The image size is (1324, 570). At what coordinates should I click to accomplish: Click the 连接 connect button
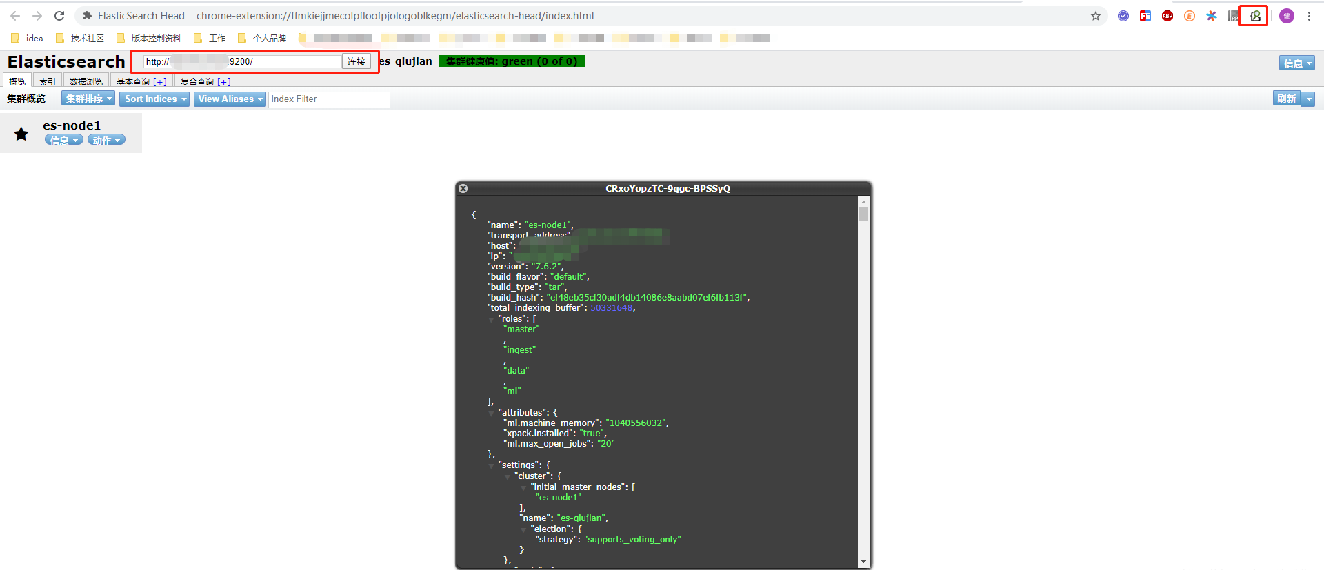pos(357,61)
